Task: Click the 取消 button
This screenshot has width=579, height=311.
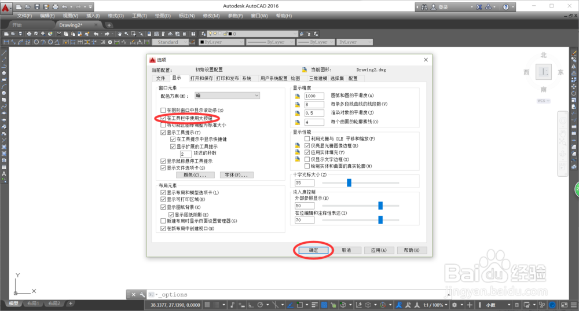Action: (346, 250)
